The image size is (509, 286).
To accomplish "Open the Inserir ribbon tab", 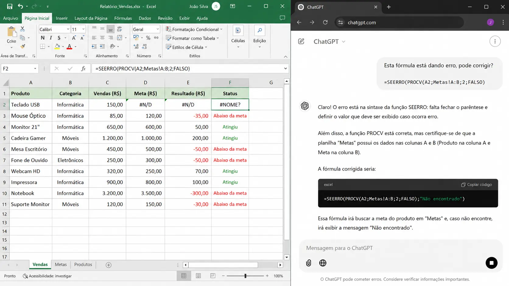I will click(61, 18).
